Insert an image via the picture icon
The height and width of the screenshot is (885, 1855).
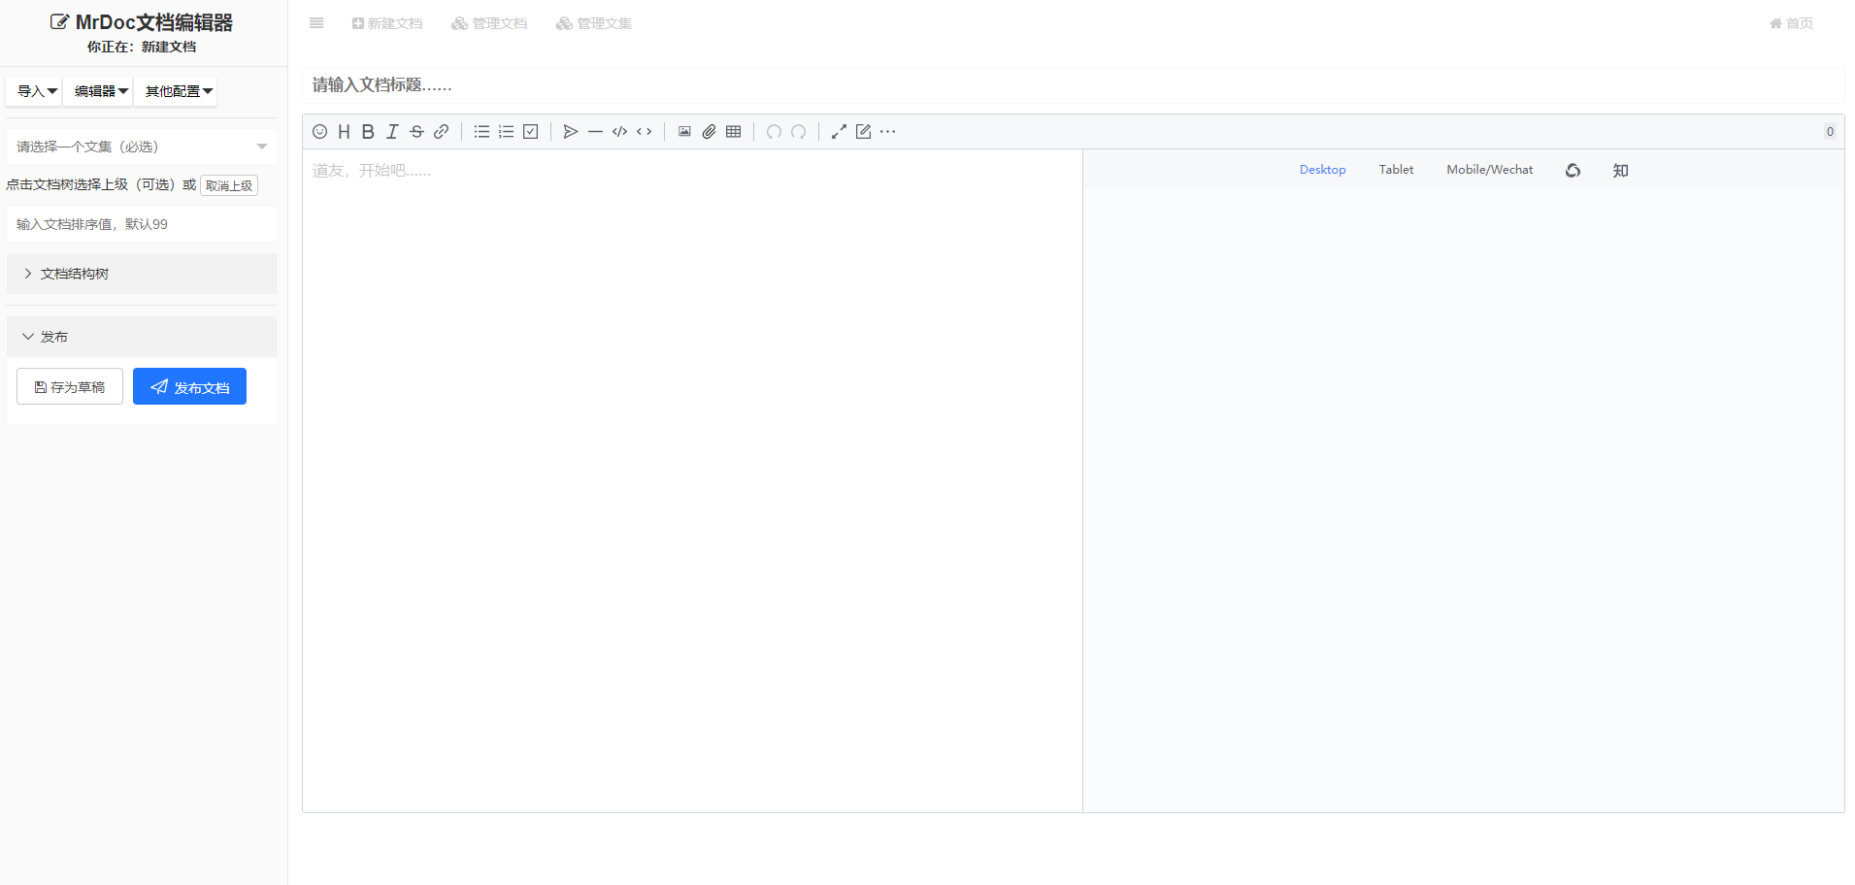[x=684, y=132]
